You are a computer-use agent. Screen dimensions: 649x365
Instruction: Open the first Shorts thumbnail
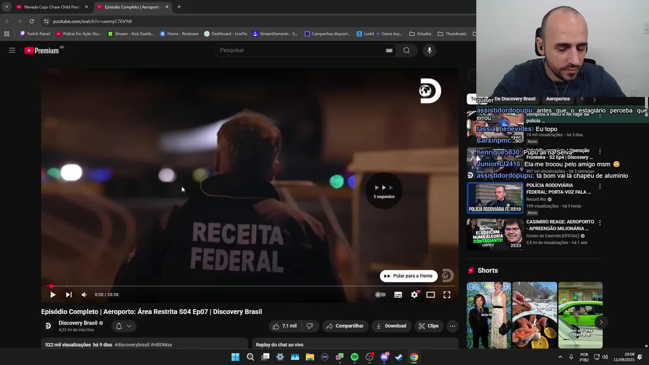click(x=489, y=315)
